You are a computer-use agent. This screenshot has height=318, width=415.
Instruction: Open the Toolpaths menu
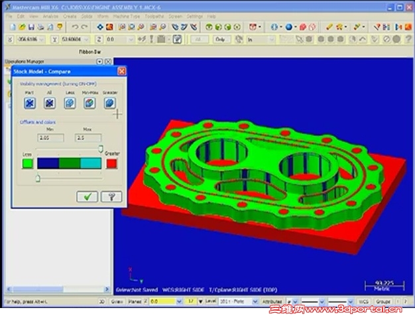154,17
